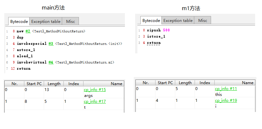Open m1 method Exception table tab
262x129 pixels.
point(178,21)
